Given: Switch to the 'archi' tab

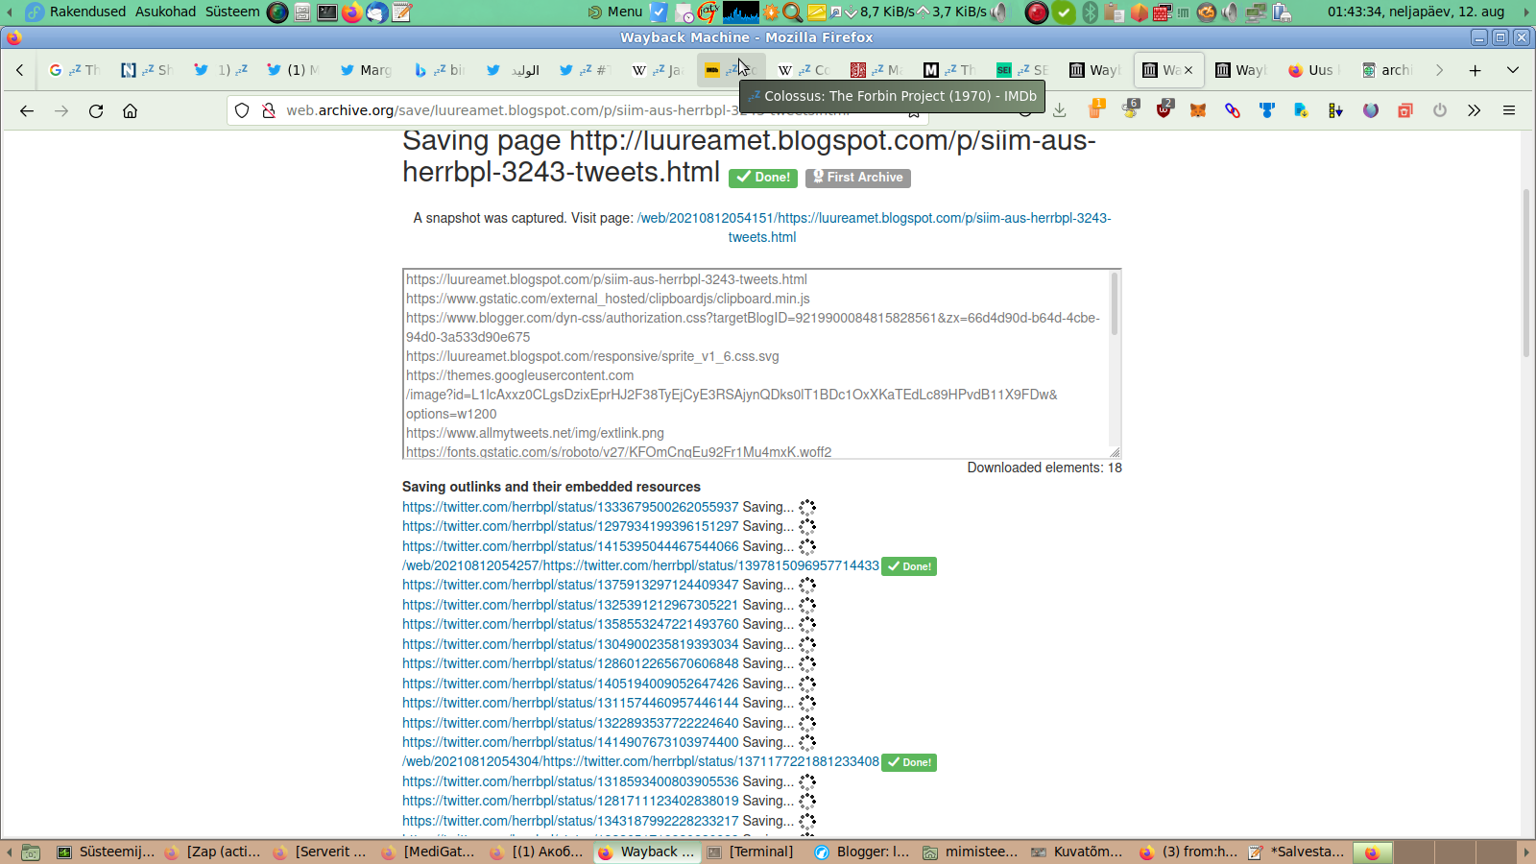Looking at the screenshot, I should tap(1387, 70).
